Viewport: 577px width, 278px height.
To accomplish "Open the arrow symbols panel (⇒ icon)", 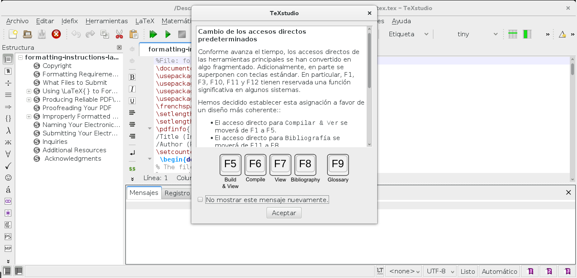I will 8,107.
